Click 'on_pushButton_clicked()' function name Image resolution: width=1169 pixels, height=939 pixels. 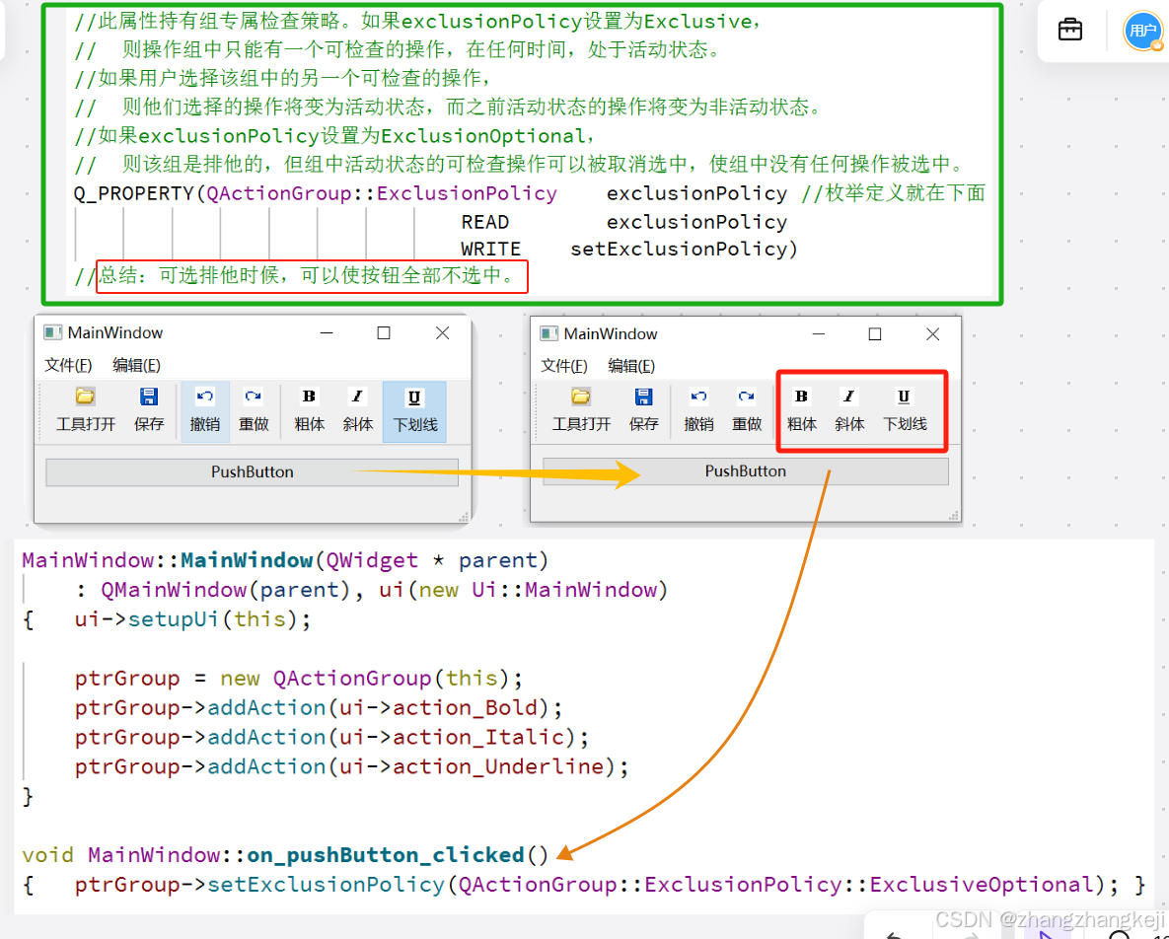398,854
